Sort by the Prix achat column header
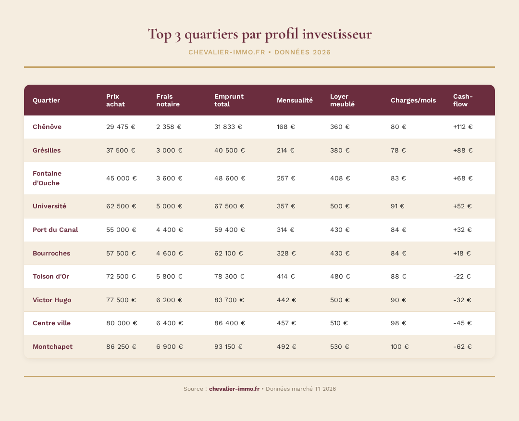The image size is (519, 421). click(x=116, y=100)
